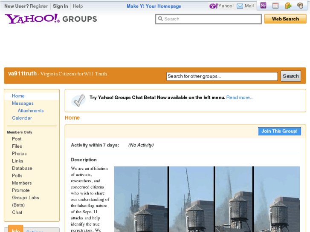The image size is (310, 232).
Task: Focus the Search for other groups field
Action: coord(222,76)
